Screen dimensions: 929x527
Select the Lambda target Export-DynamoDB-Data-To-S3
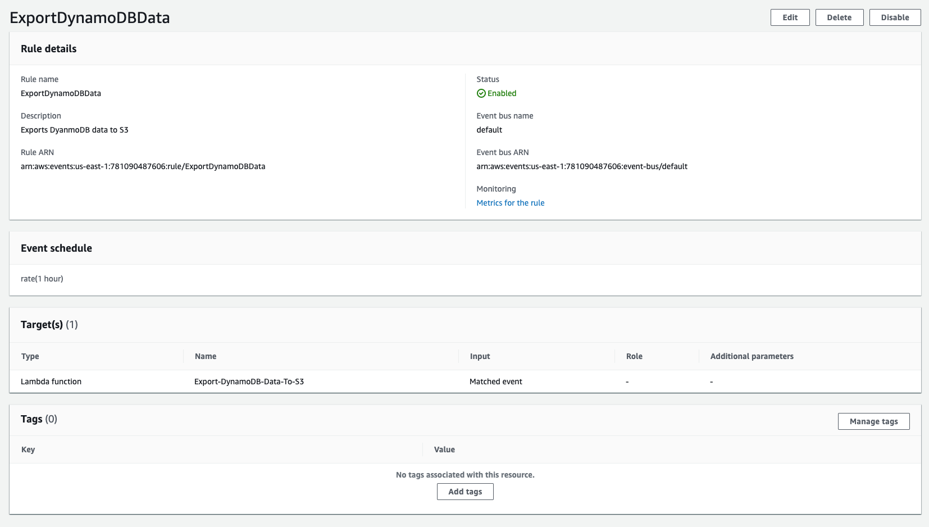[249, 381]
